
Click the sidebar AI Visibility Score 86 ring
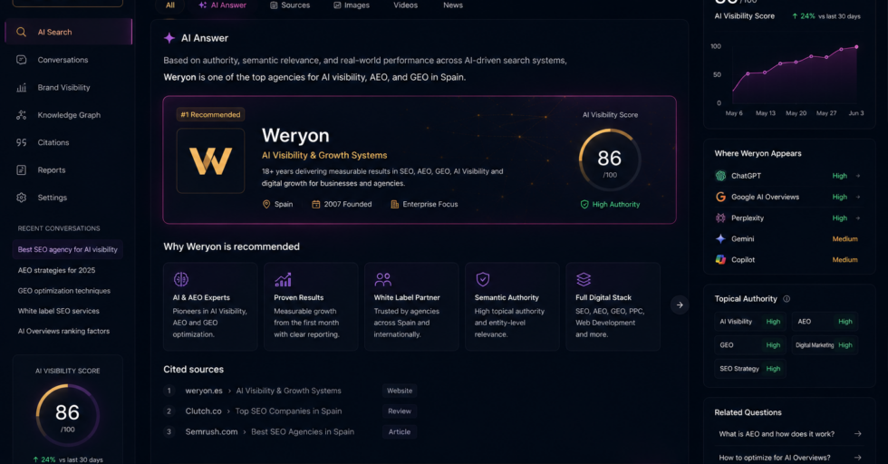click(67, 415)
